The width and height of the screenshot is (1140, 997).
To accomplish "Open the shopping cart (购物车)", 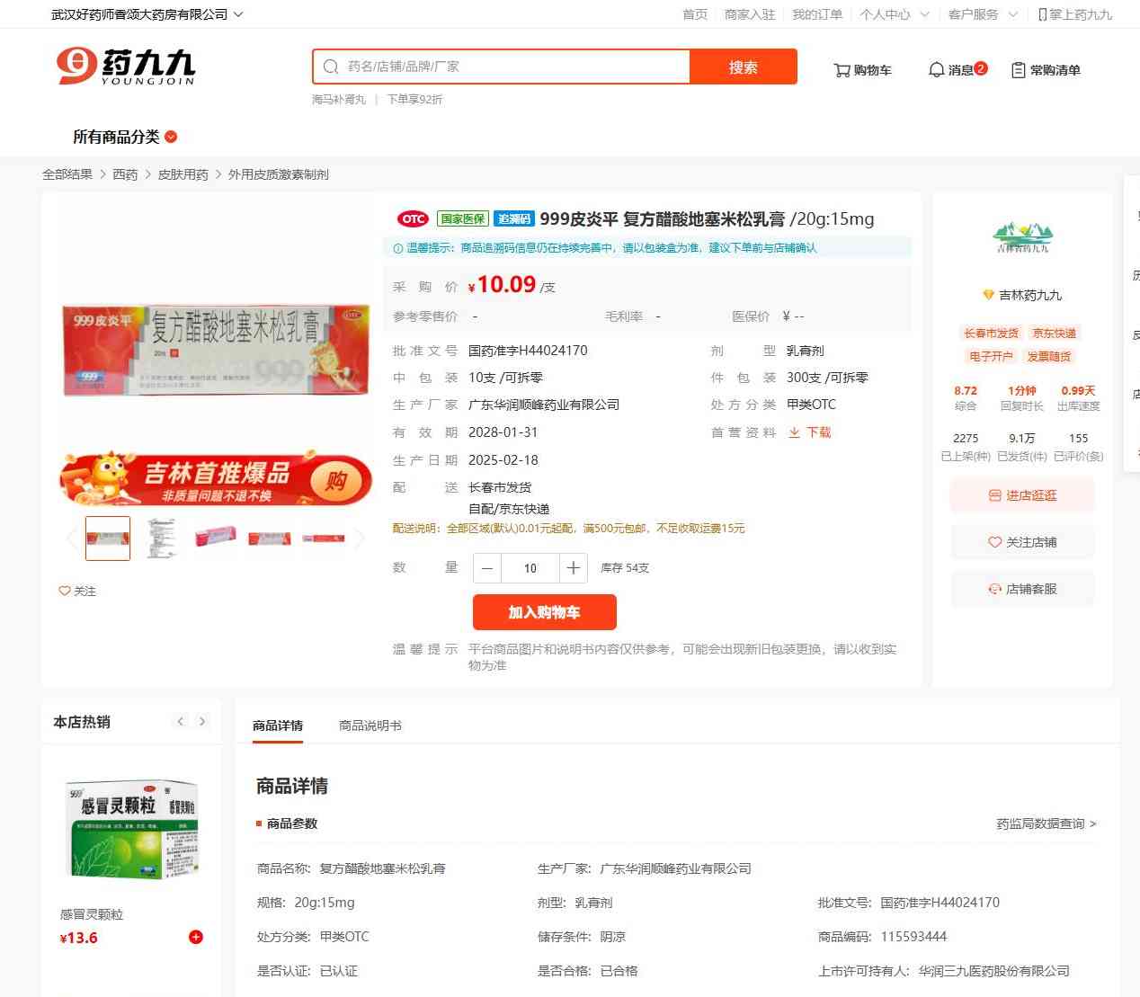I will point(862,70).
